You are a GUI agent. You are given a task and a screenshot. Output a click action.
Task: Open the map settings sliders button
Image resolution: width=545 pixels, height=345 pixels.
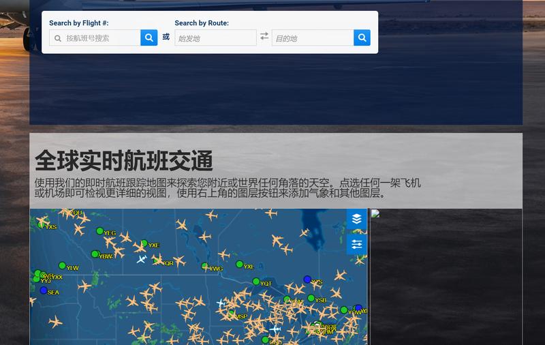tap(356, 244)
